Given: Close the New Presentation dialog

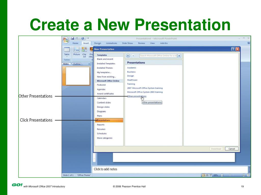Looking at the screenshot, I should tap(238, 49).
